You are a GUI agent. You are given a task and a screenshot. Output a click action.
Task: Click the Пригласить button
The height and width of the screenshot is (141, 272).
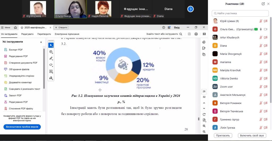pyautogui.click(x=223, y=135)
